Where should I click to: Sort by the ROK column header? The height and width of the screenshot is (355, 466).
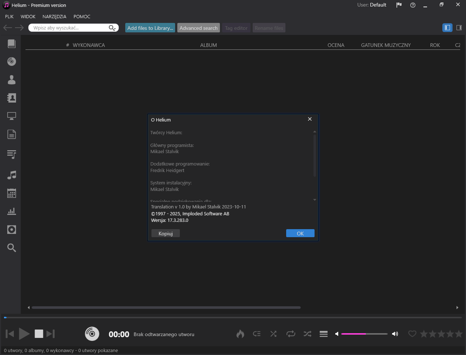(x=435, y=45)
